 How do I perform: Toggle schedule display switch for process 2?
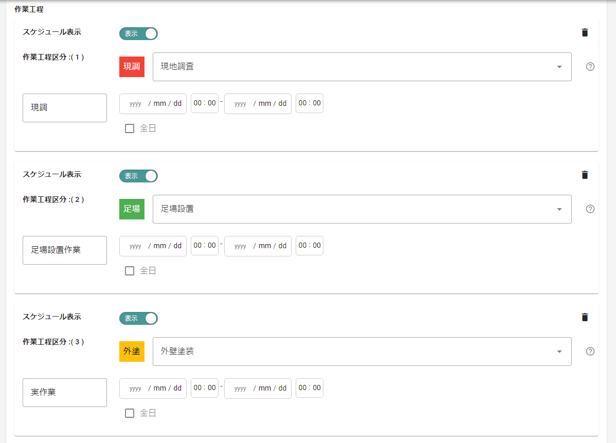coord(139,176)
